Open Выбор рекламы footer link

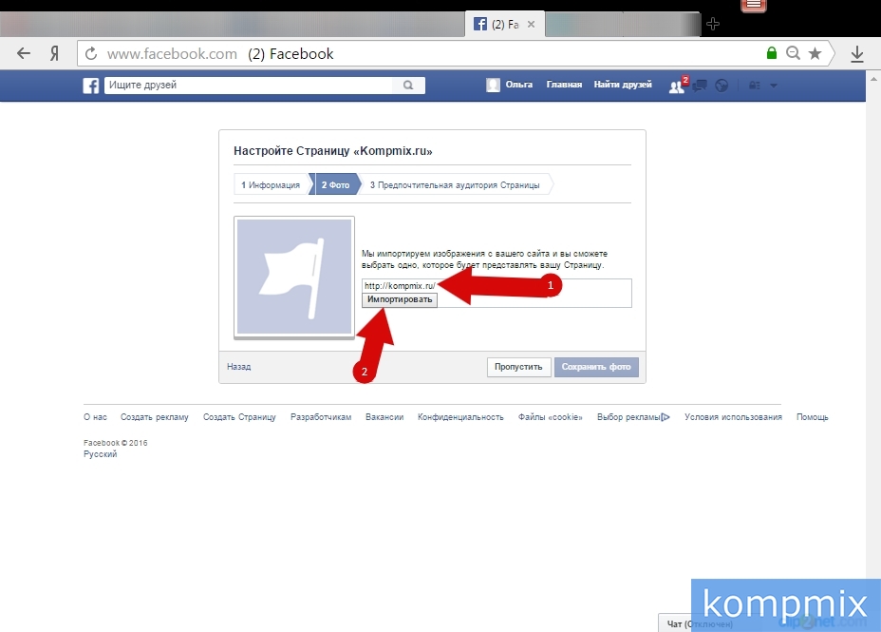[x=633, y=417]
